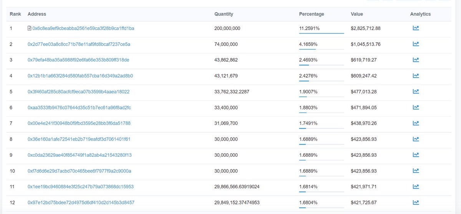Open analytics chart for rank 9 holder

416,155
